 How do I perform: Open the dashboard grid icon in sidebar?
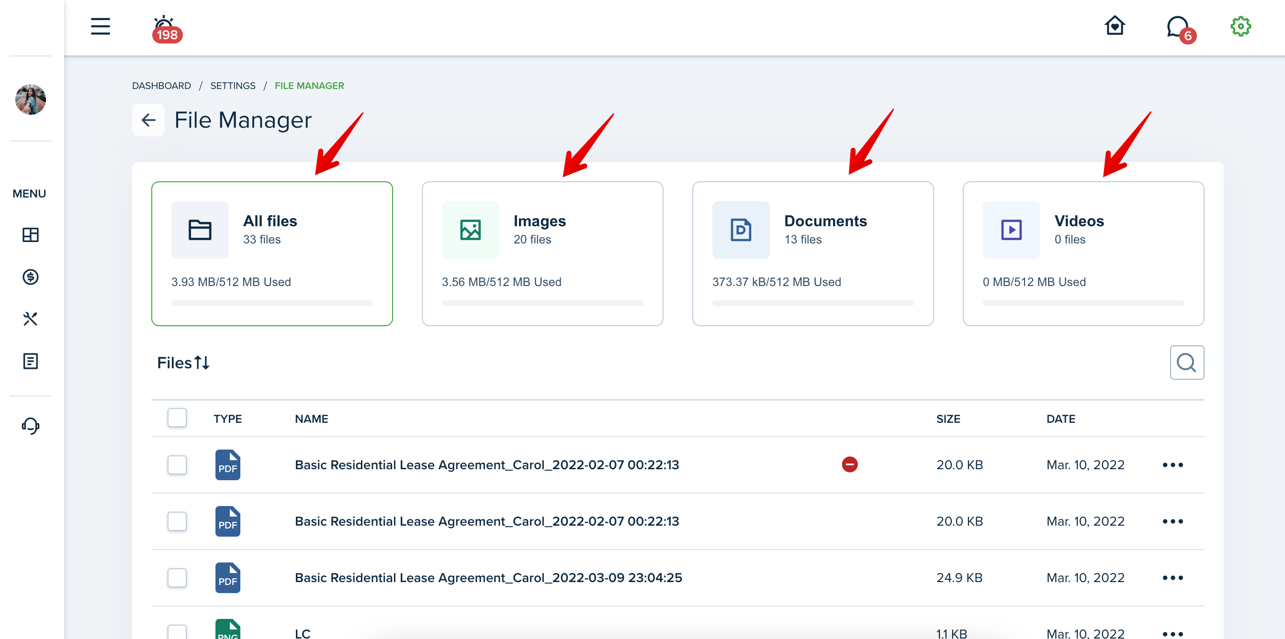point(31,235)
